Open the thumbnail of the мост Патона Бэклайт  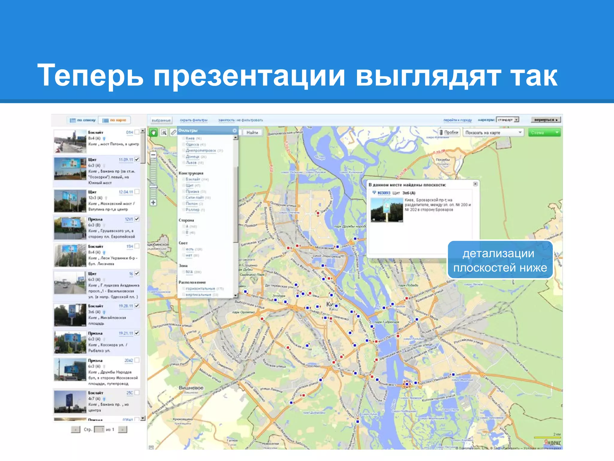70,141
